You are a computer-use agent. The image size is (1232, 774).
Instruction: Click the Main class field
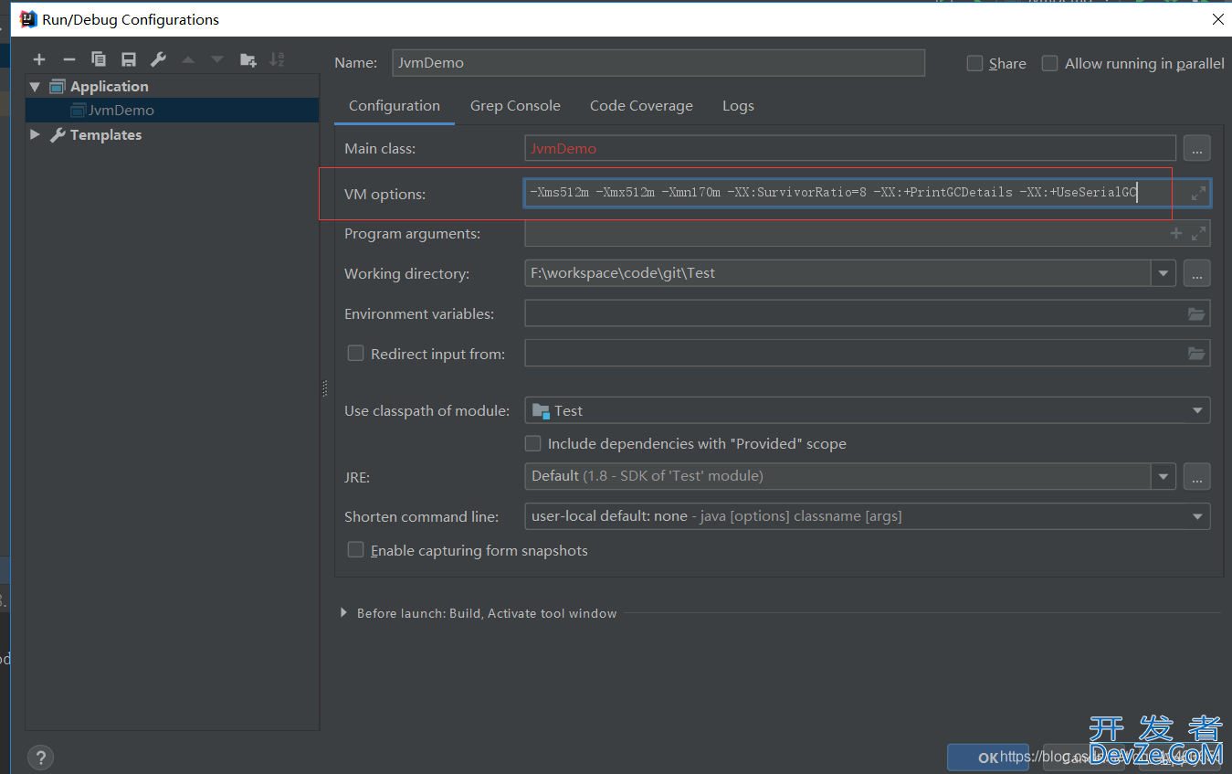[850, 148]
